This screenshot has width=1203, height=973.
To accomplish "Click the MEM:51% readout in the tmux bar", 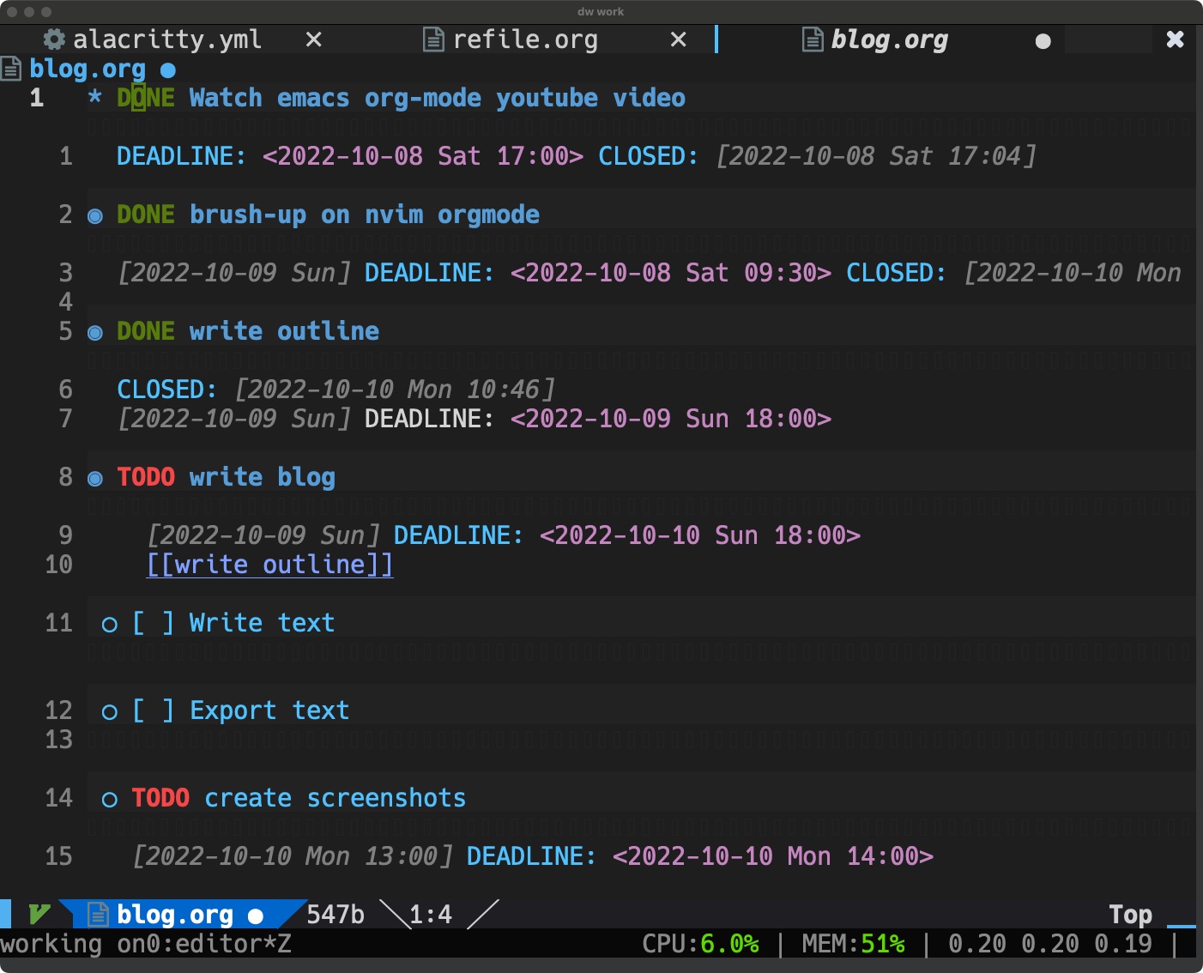I will pos(854,944).
